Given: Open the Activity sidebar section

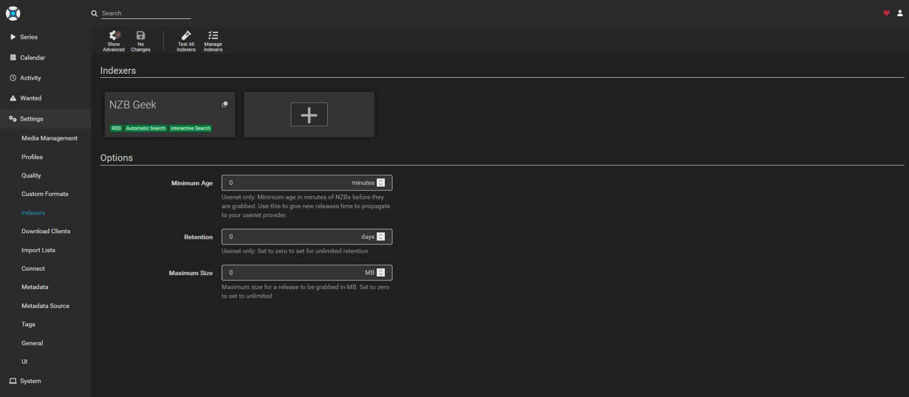Looking at the screenshot, I should (30, 78).
